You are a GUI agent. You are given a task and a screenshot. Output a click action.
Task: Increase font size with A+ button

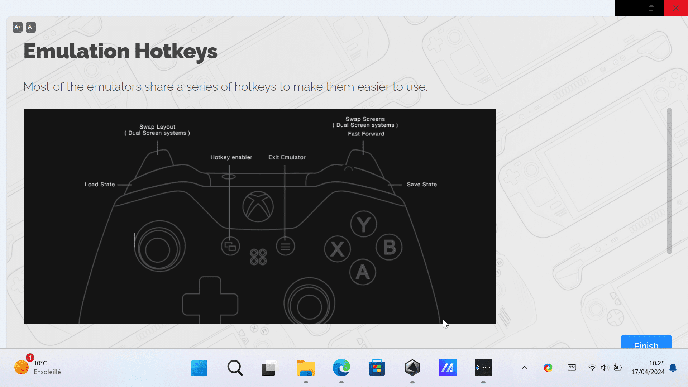[x=18, y=27]
